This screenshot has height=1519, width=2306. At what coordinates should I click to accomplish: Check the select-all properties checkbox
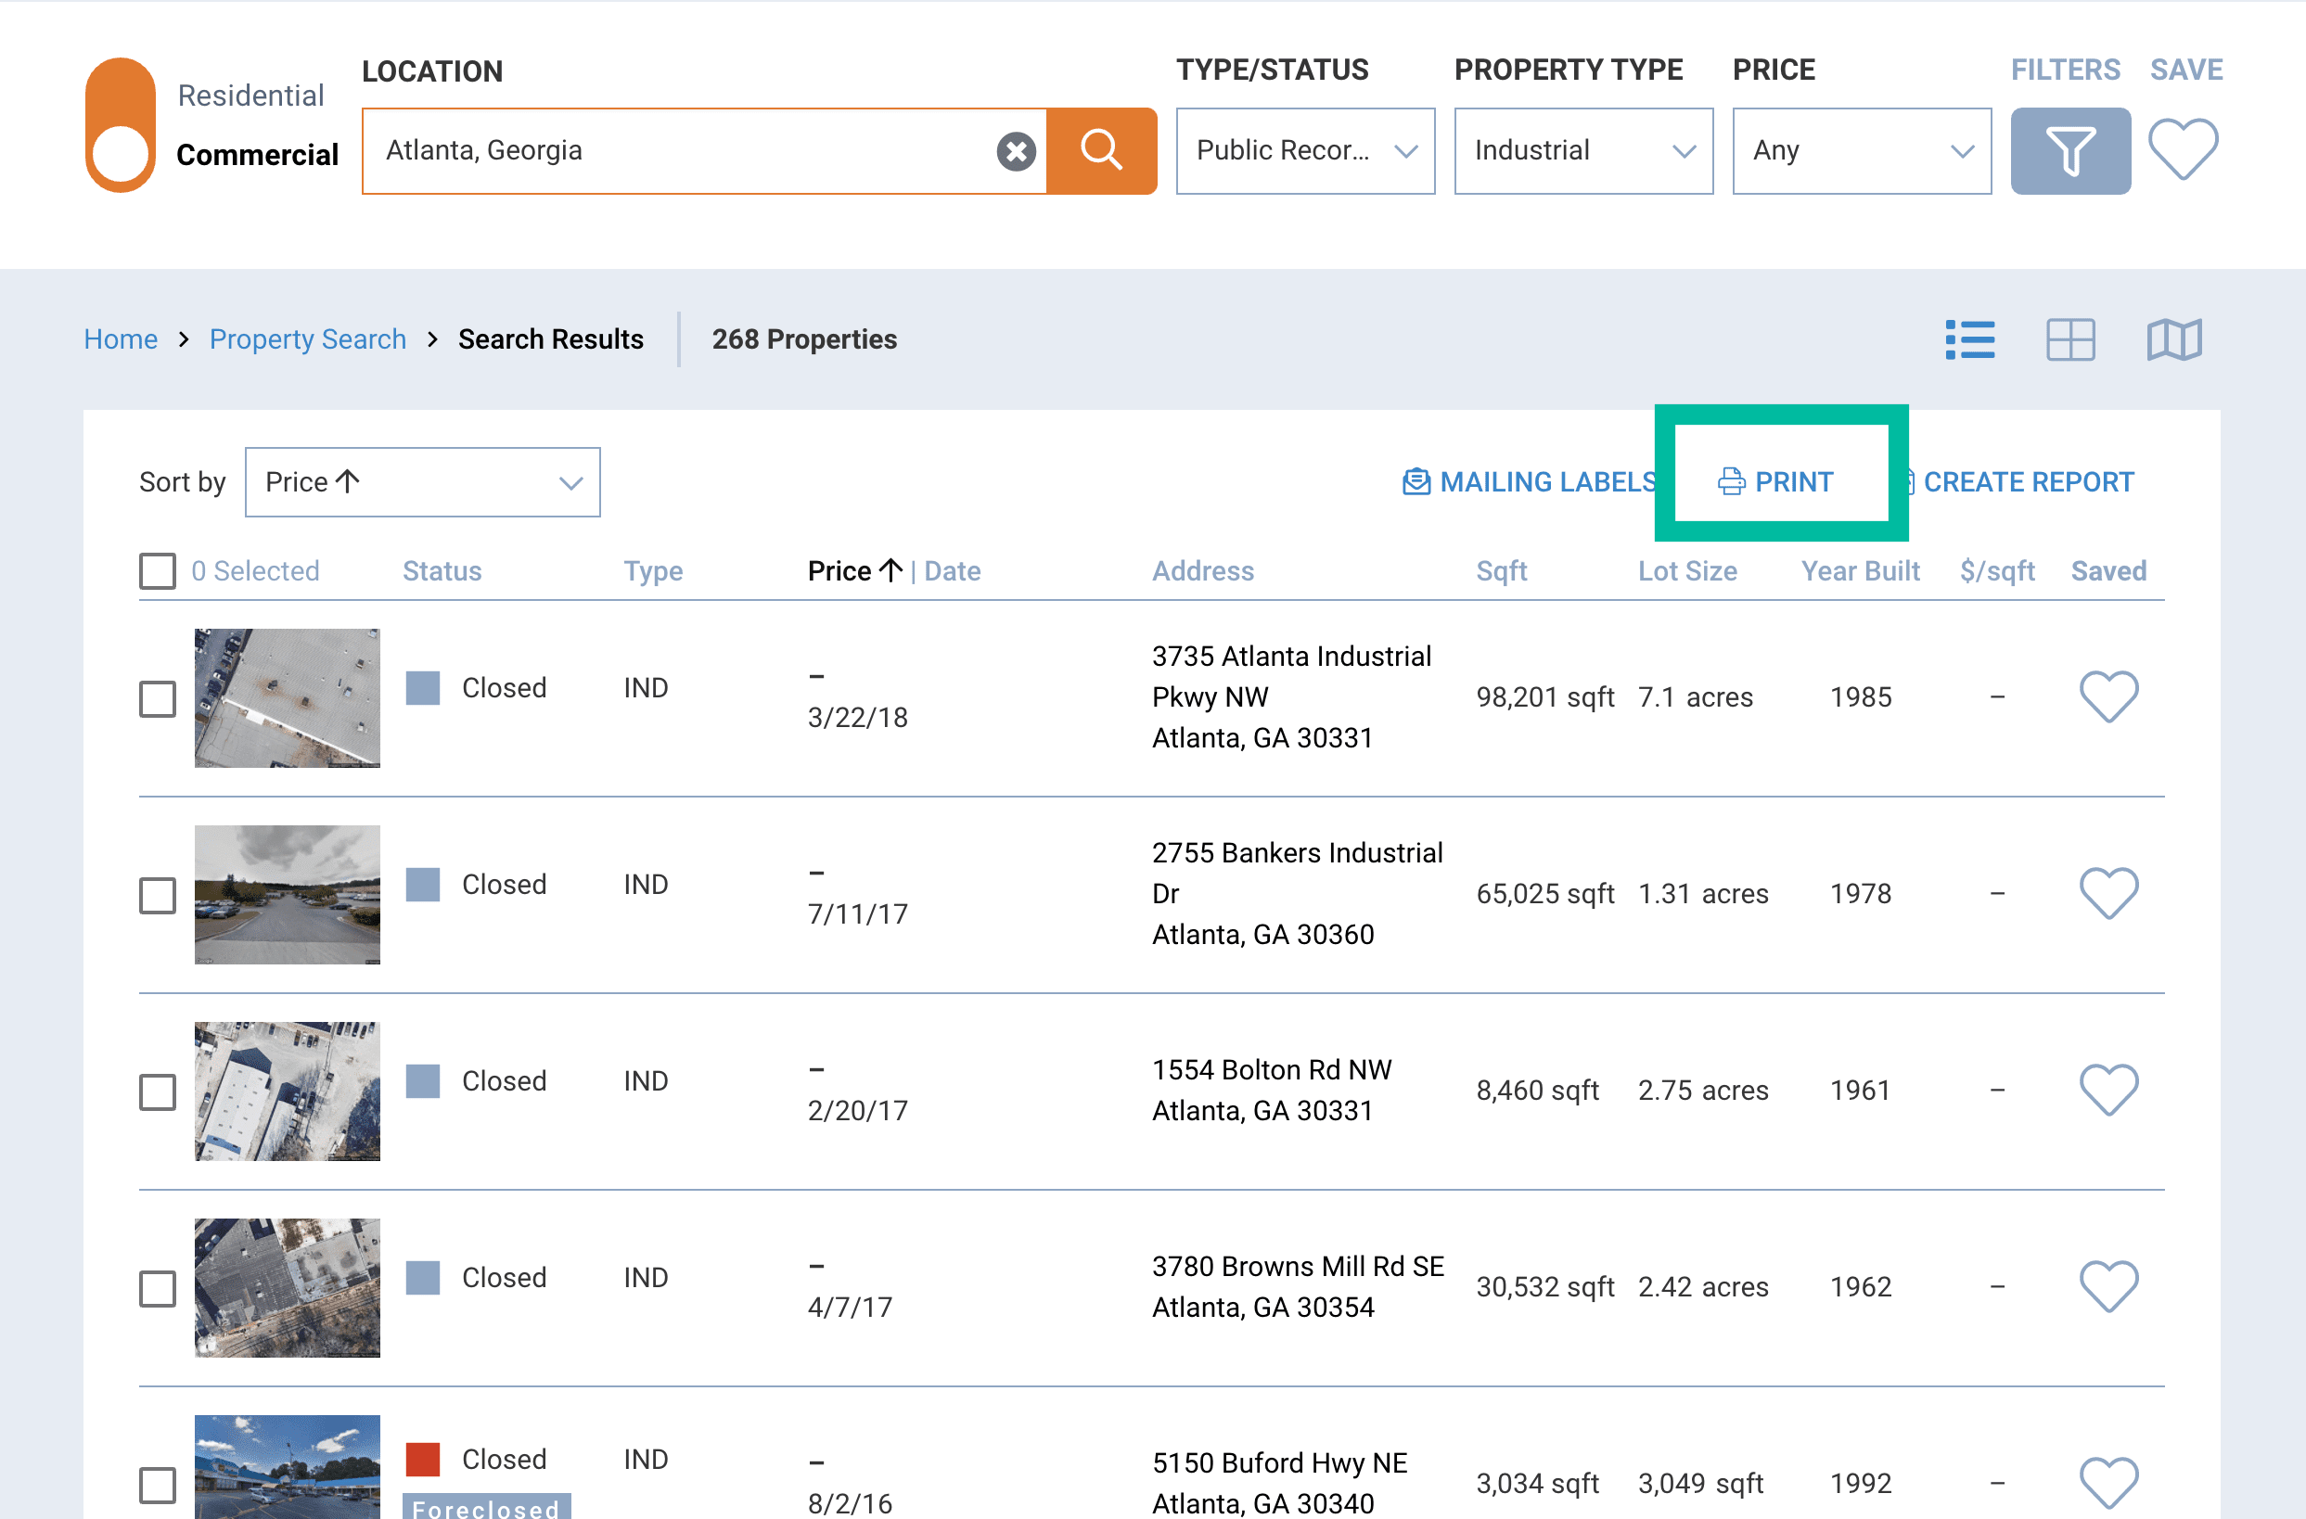pyautogui.click(x=157, y=571)
